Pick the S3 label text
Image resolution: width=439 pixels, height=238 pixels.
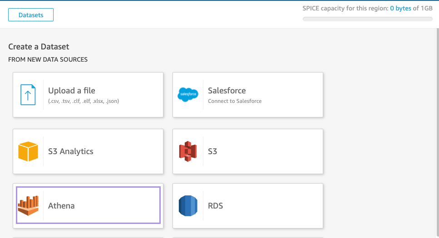(x=212, y=151)
